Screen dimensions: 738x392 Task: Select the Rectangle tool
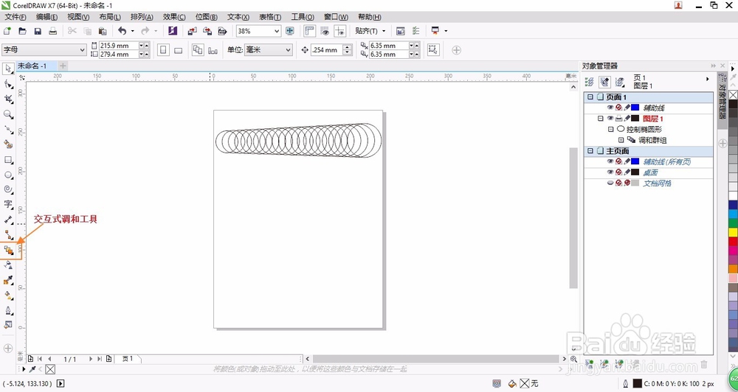click(8, 160)
